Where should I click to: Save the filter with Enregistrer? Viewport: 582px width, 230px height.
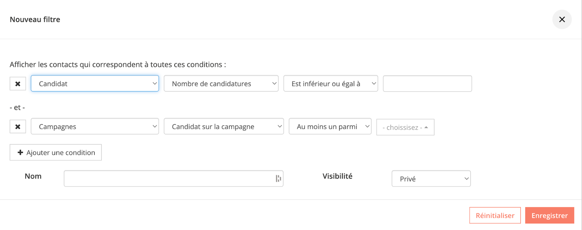pyautogui.click(x=549, y=215)
